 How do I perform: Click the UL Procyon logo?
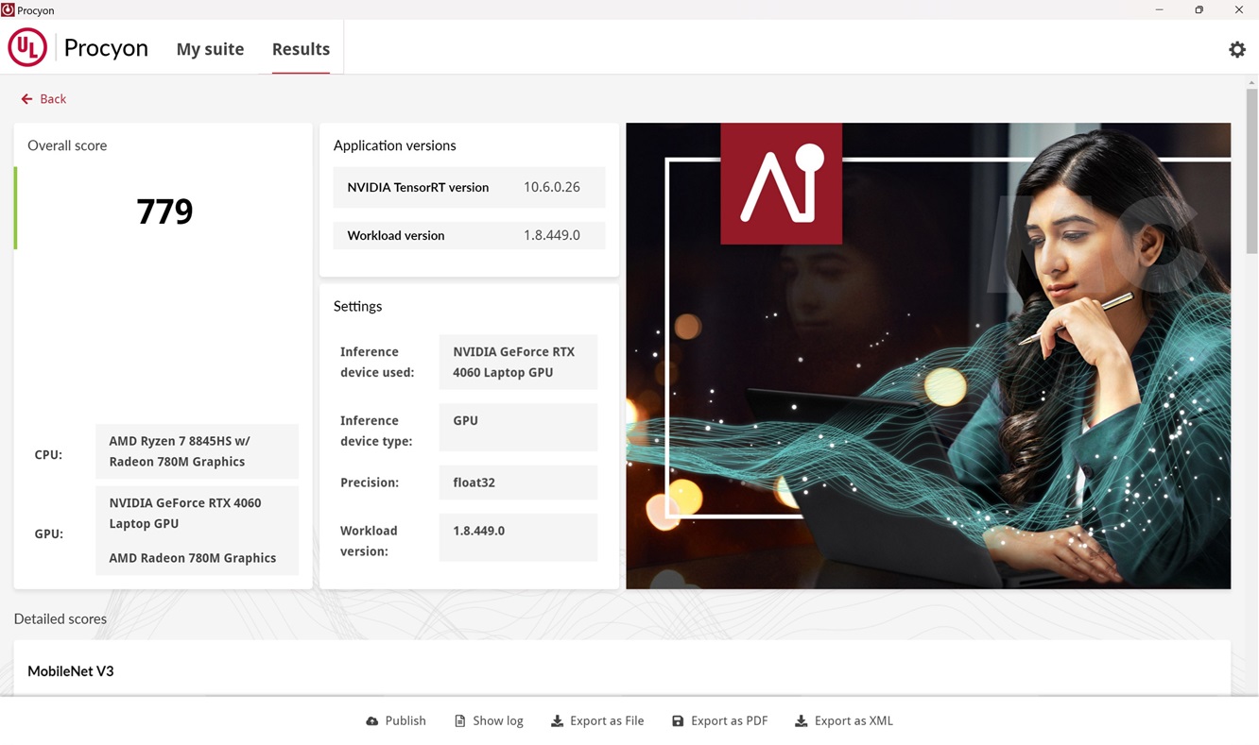(27, 48)
